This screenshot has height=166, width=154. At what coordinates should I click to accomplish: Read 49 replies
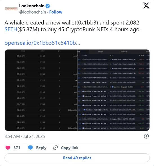click(77, 158)
